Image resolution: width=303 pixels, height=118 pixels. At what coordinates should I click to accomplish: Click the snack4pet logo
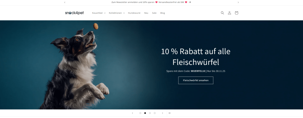pos(74,13)
